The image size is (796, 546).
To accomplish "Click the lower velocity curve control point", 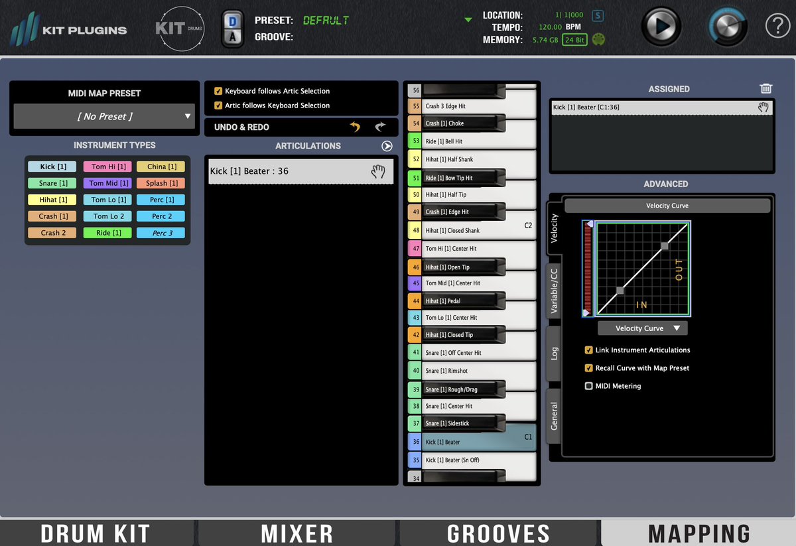I will tap(620, 291).
